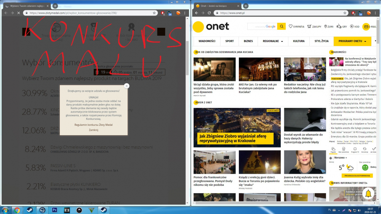Click Zamknij in the popup dialog
Image resolution: width=381 pixels, height=214 pixels.
pyautogui.click(x=93, y=130)
